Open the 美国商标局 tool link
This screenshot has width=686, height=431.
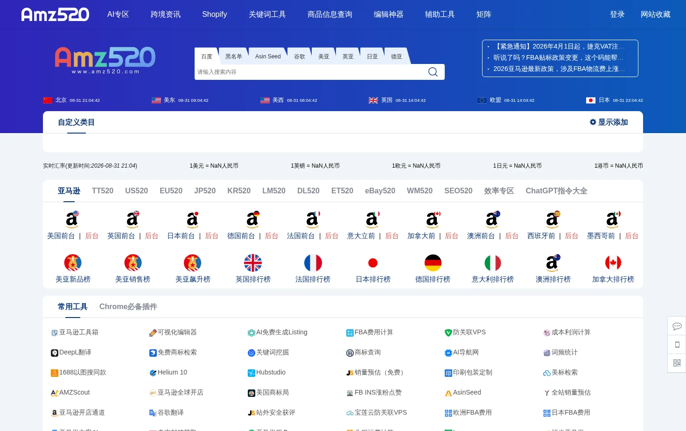(x=268, y=393)
